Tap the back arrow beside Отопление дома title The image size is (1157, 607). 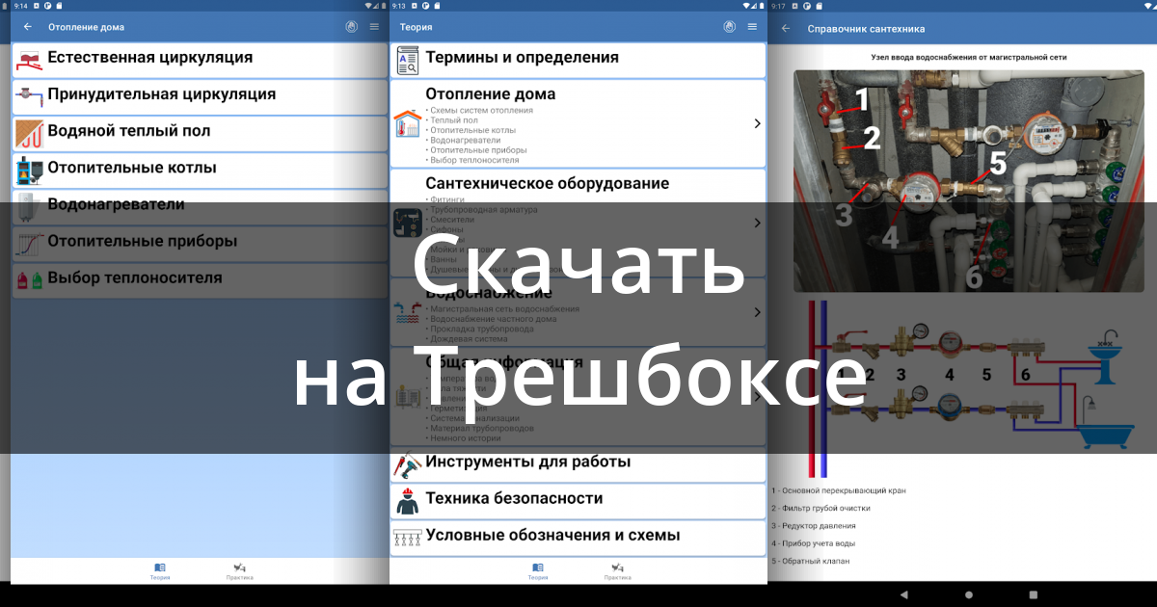pyautogui.click(x=27, y=27)
